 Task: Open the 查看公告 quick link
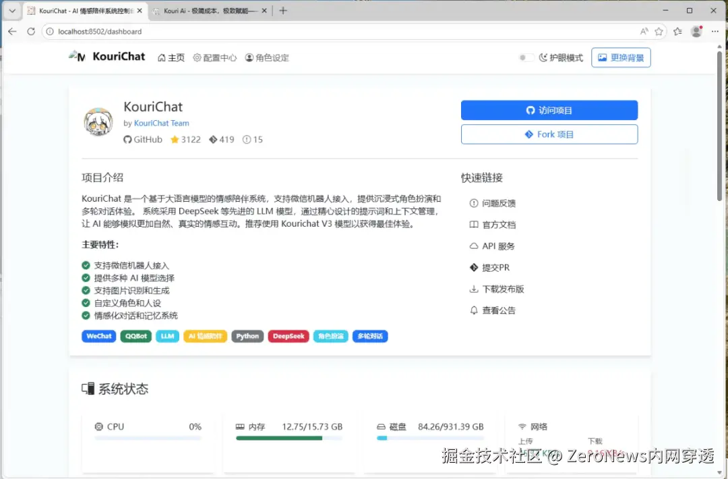493,310
